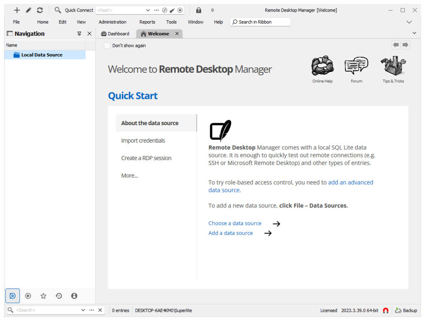
Task: Click the forward arrow on Welcome page
Action: (405, 45)
